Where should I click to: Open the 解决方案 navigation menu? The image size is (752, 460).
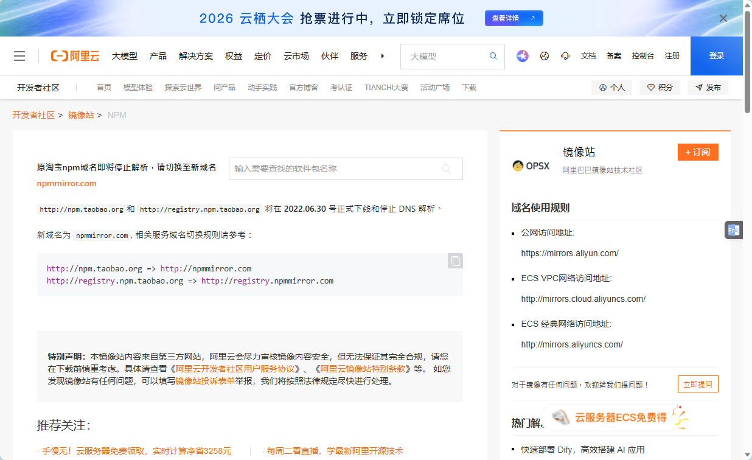[196, 56]
